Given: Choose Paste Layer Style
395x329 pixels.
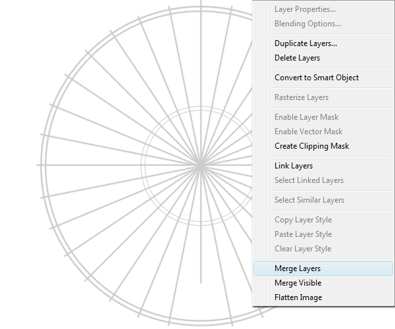Looking at the screenshot, I should point(303,234).
